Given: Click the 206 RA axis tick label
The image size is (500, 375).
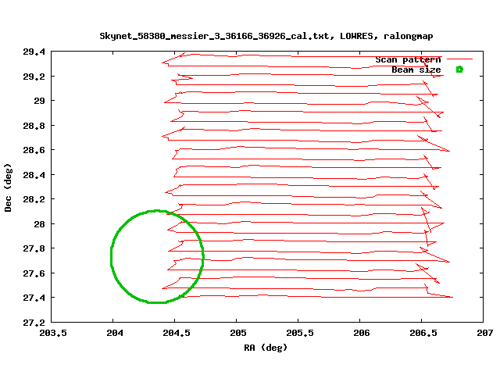Looking at the screenshot, I should [x=362, y=333].
